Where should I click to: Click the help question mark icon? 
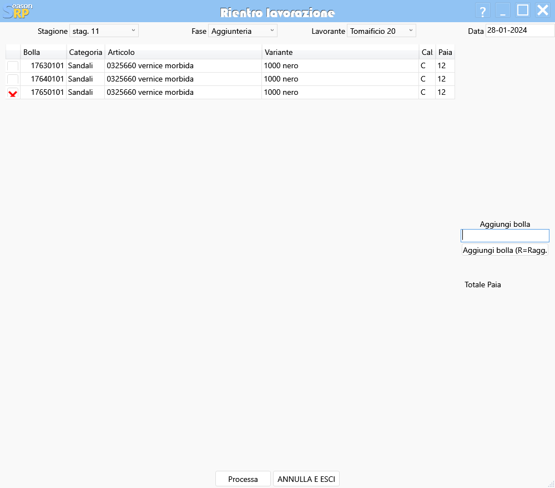tap(483, 11)
